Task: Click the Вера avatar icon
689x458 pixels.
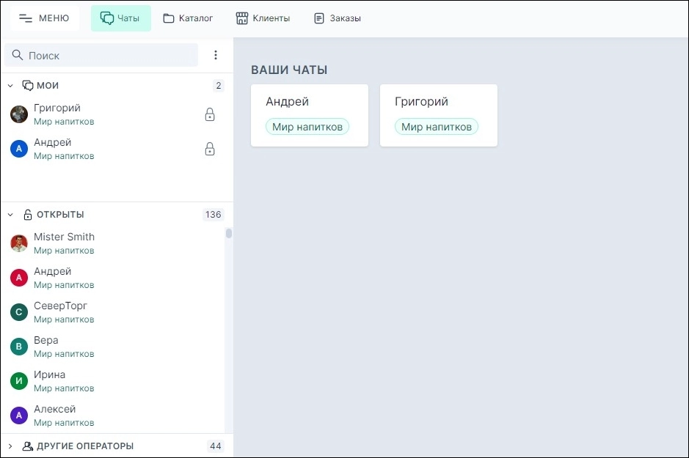Action: tap(19, 347)
